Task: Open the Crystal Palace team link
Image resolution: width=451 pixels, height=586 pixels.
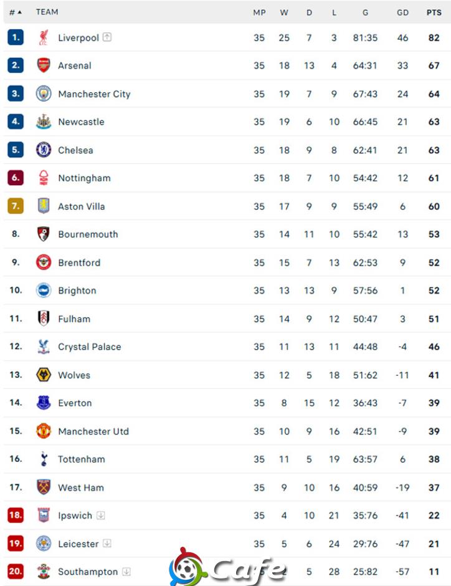Action: (90, 347)
